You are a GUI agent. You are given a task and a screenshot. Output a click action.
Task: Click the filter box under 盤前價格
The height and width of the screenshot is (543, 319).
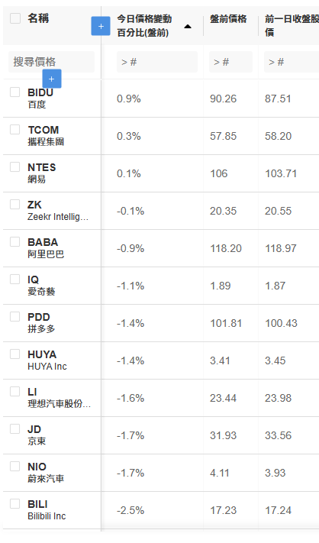[230, 62]
